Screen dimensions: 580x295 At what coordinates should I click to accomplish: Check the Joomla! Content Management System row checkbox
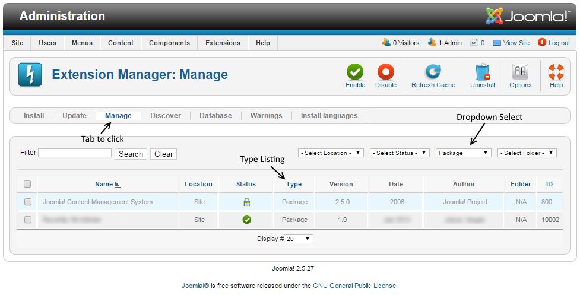(28, 202)
